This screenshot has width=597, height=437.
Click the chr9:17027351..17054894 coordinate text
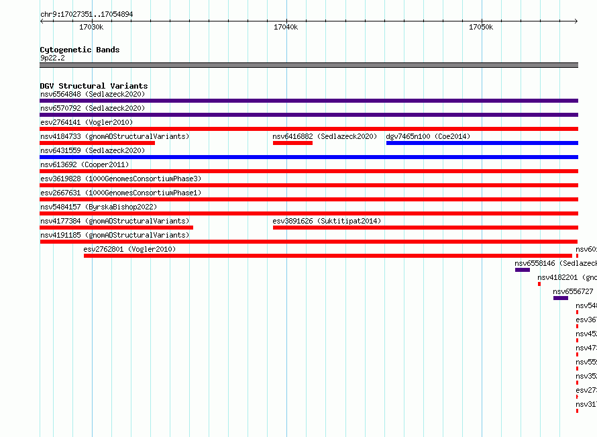tap(87, 15)
